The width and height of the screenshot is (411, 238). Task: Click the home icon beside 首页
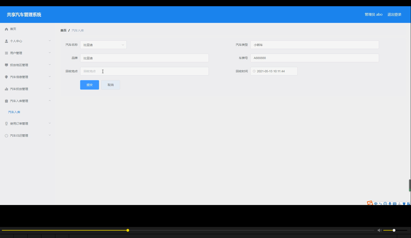pyautogui.click(x=7, y=29)
